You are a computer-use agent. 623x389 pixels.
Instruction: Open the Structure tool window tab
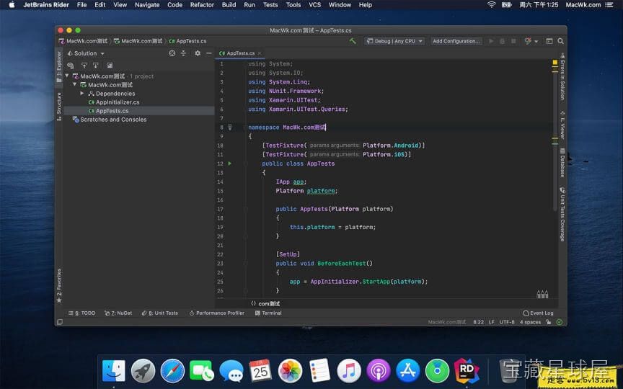point(59,107)
